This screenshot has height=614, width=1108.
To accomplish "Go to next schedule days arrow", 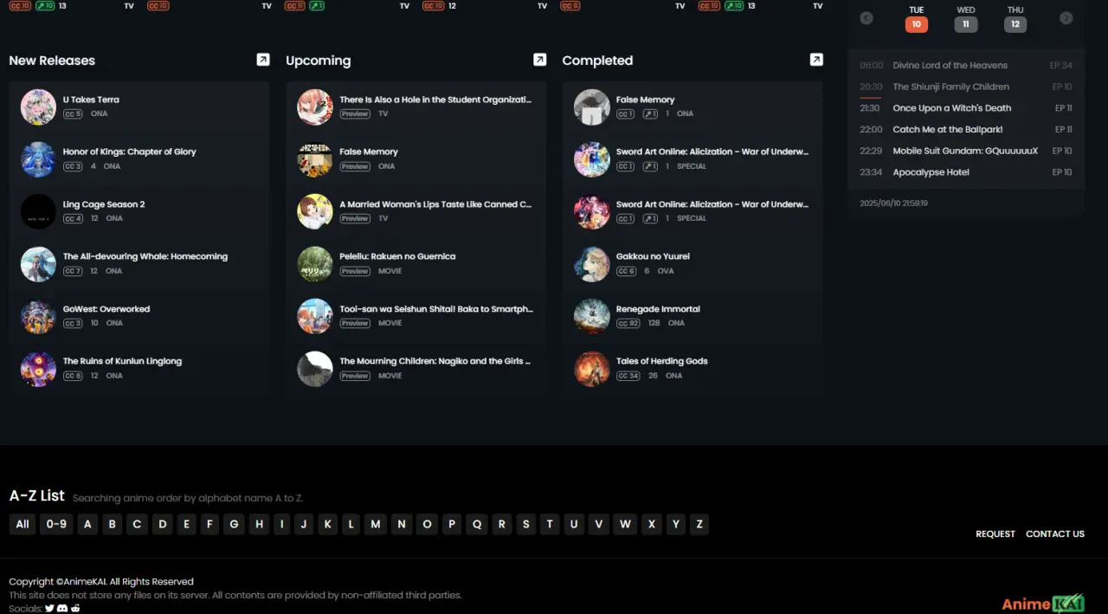I will click(1066, 18).
